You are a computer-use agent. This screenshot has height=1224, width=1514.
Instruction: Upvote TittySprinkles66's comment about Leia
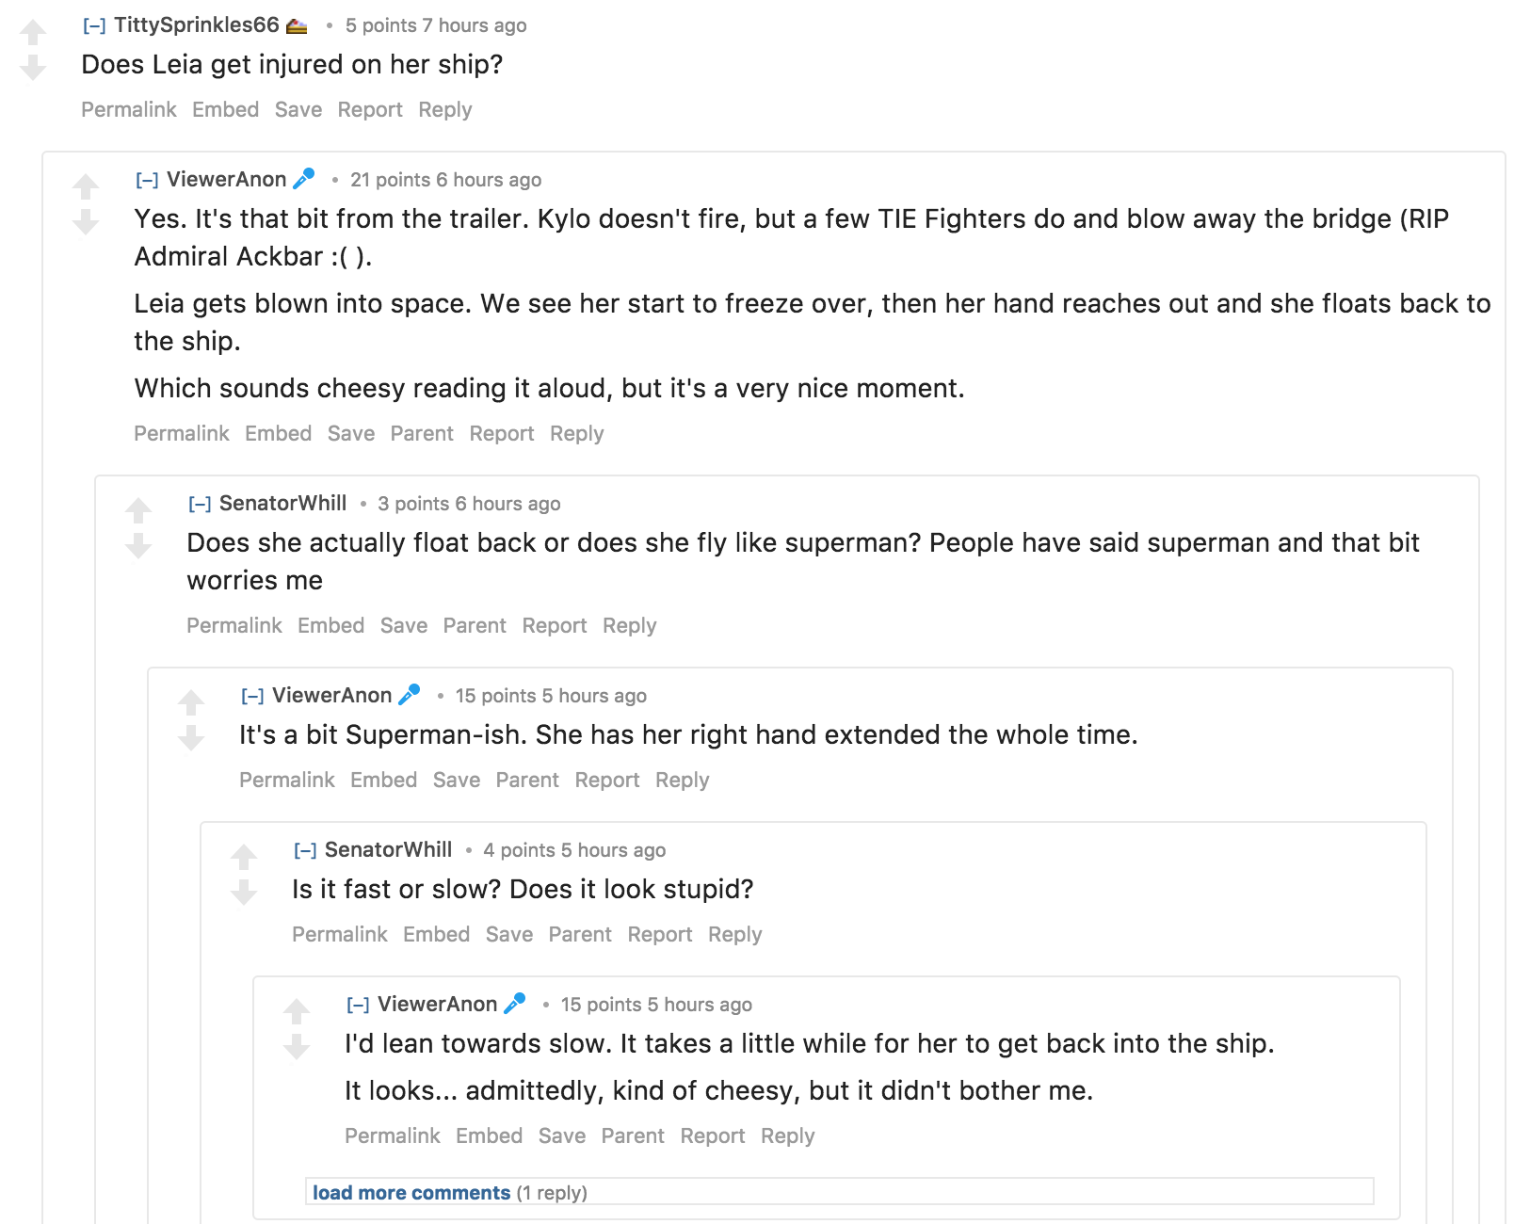click(33, 33)
